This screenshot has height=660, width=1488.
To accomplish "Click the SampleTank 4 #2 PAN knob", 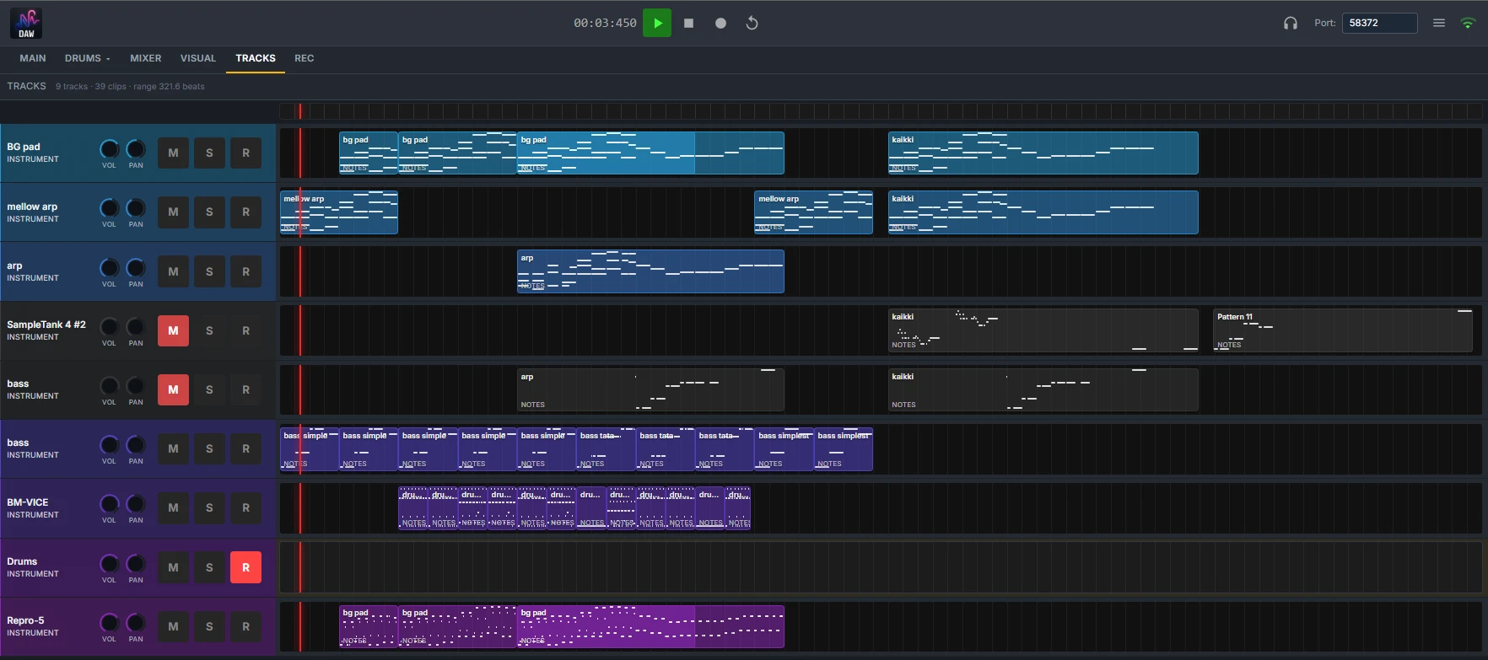I will 136,327.
